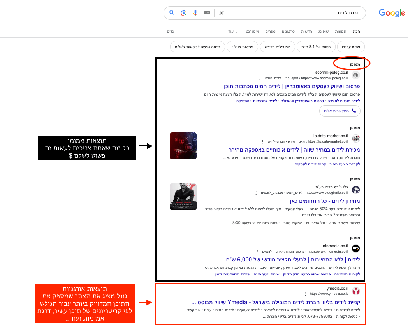Screen dimensions: 408x331
Task: Apply the בטווח של 8.1 ק"מ filter chip
Action: (316, 47)
